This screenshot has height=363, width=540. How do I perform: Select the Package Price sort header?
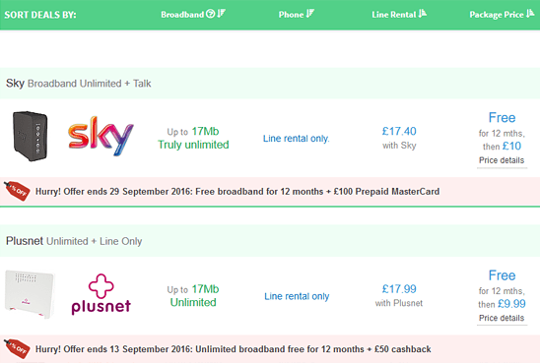[x=497, y=15]
